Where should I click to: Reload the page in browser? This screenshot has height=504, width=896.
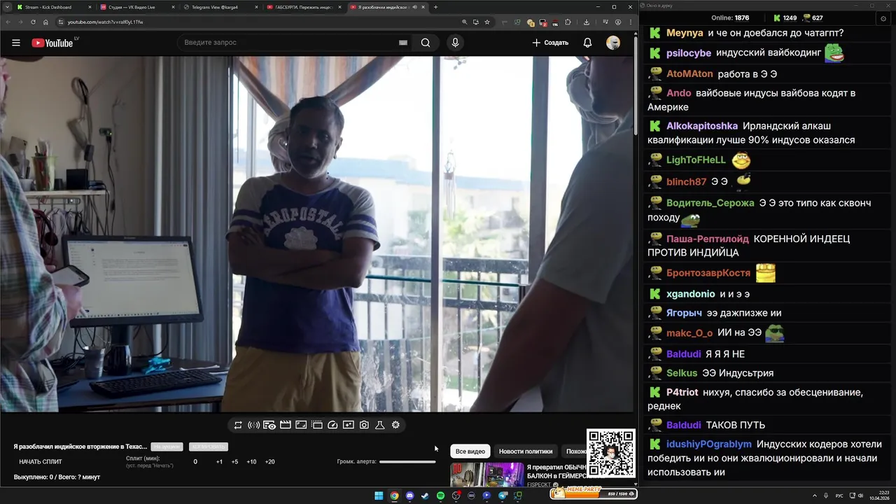point(33,22)
